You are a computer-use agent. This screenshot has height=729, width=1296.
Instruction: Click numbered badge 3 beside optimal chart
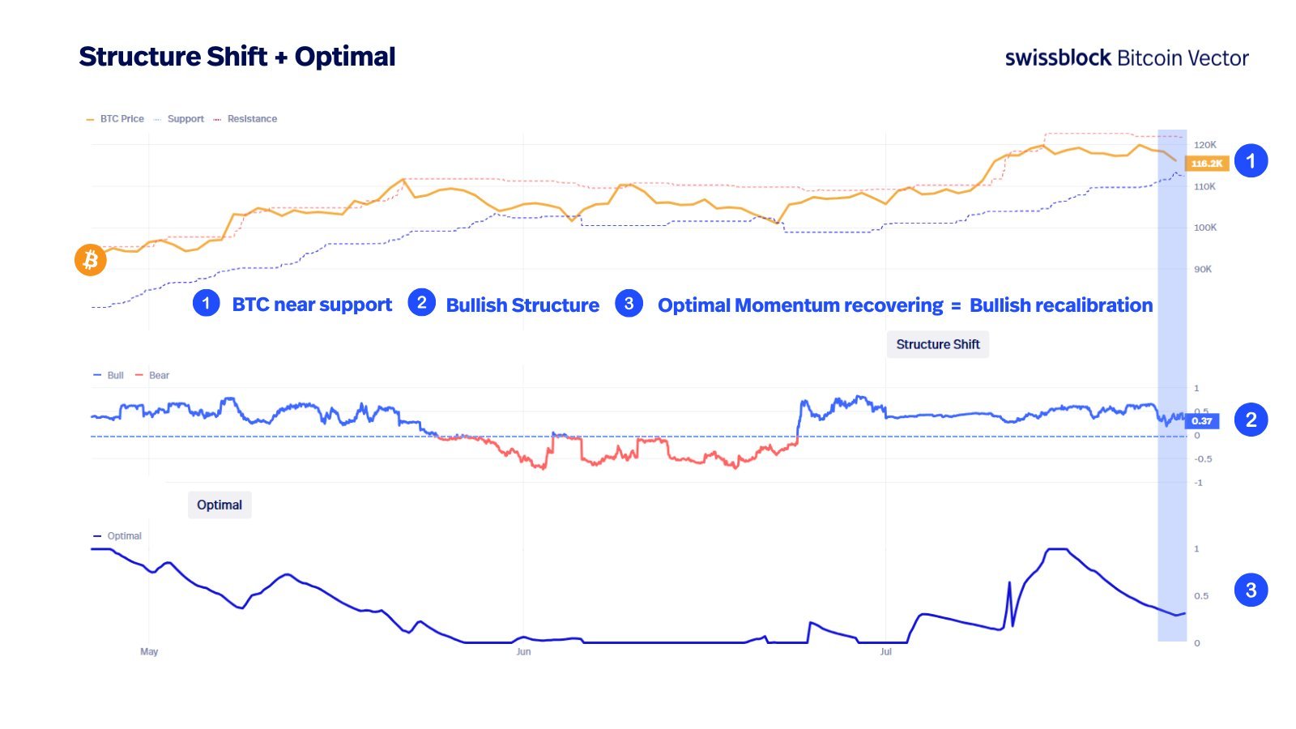coord(1251,590)
